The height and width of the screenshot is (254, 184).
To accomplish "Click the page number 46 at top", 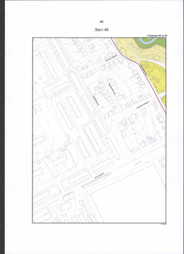I will coord(101,22).
